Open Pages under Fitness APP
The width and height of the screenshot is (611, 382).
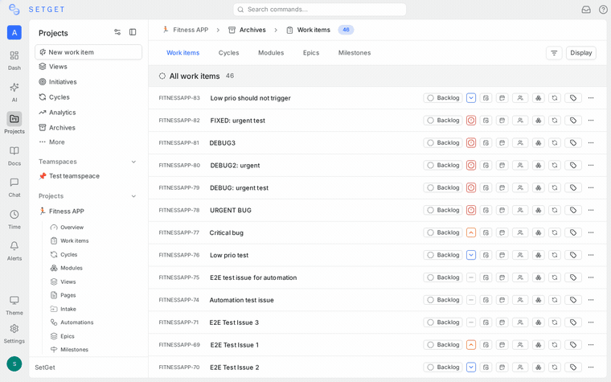64,295
